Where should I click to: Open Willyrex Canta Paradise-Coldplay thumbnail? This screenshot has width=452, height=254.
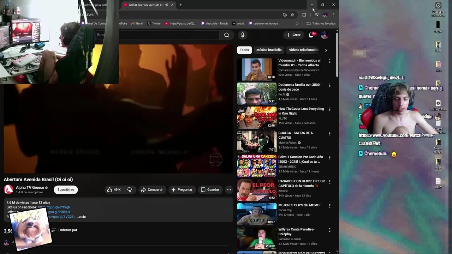(x=257, y=238)
